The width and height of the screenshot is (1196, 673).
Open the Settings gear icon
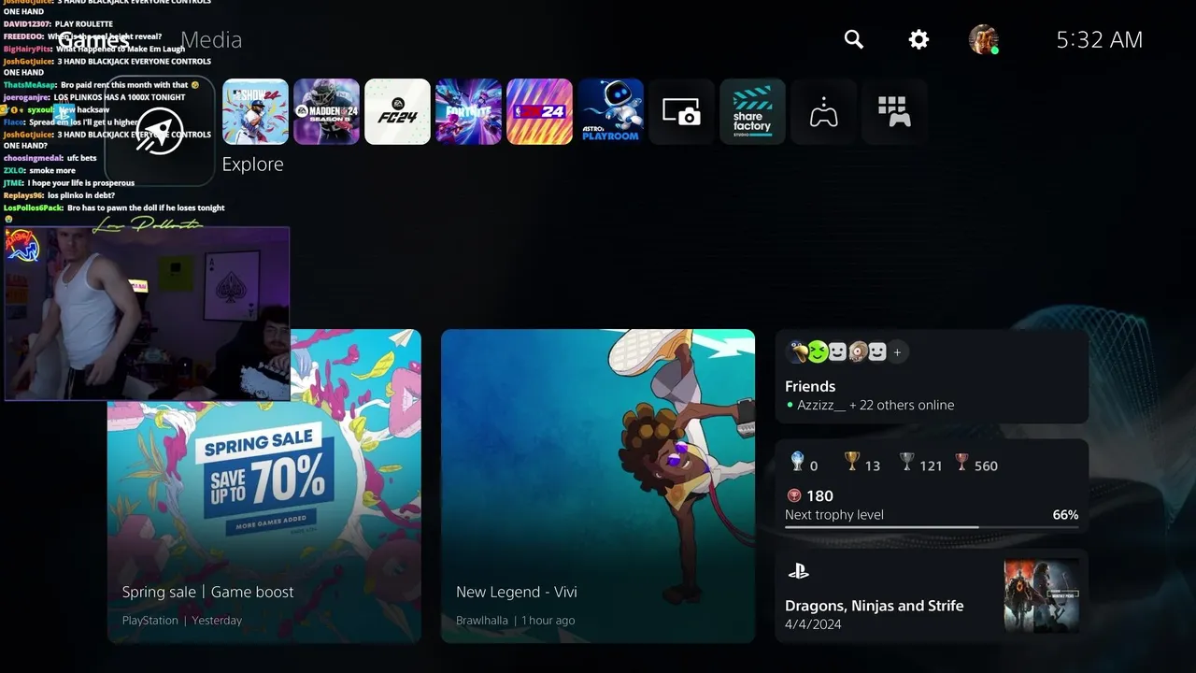(x=919, y=39)
